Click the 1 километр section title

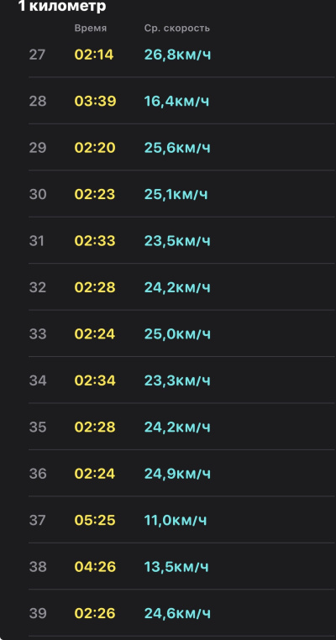coord(62,6)
